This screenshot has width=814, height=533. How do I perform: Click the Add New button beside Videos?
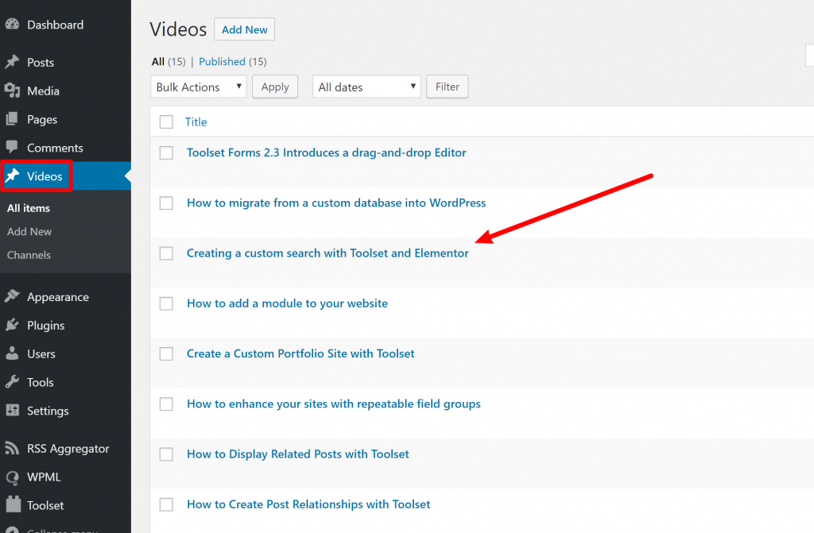245,29
